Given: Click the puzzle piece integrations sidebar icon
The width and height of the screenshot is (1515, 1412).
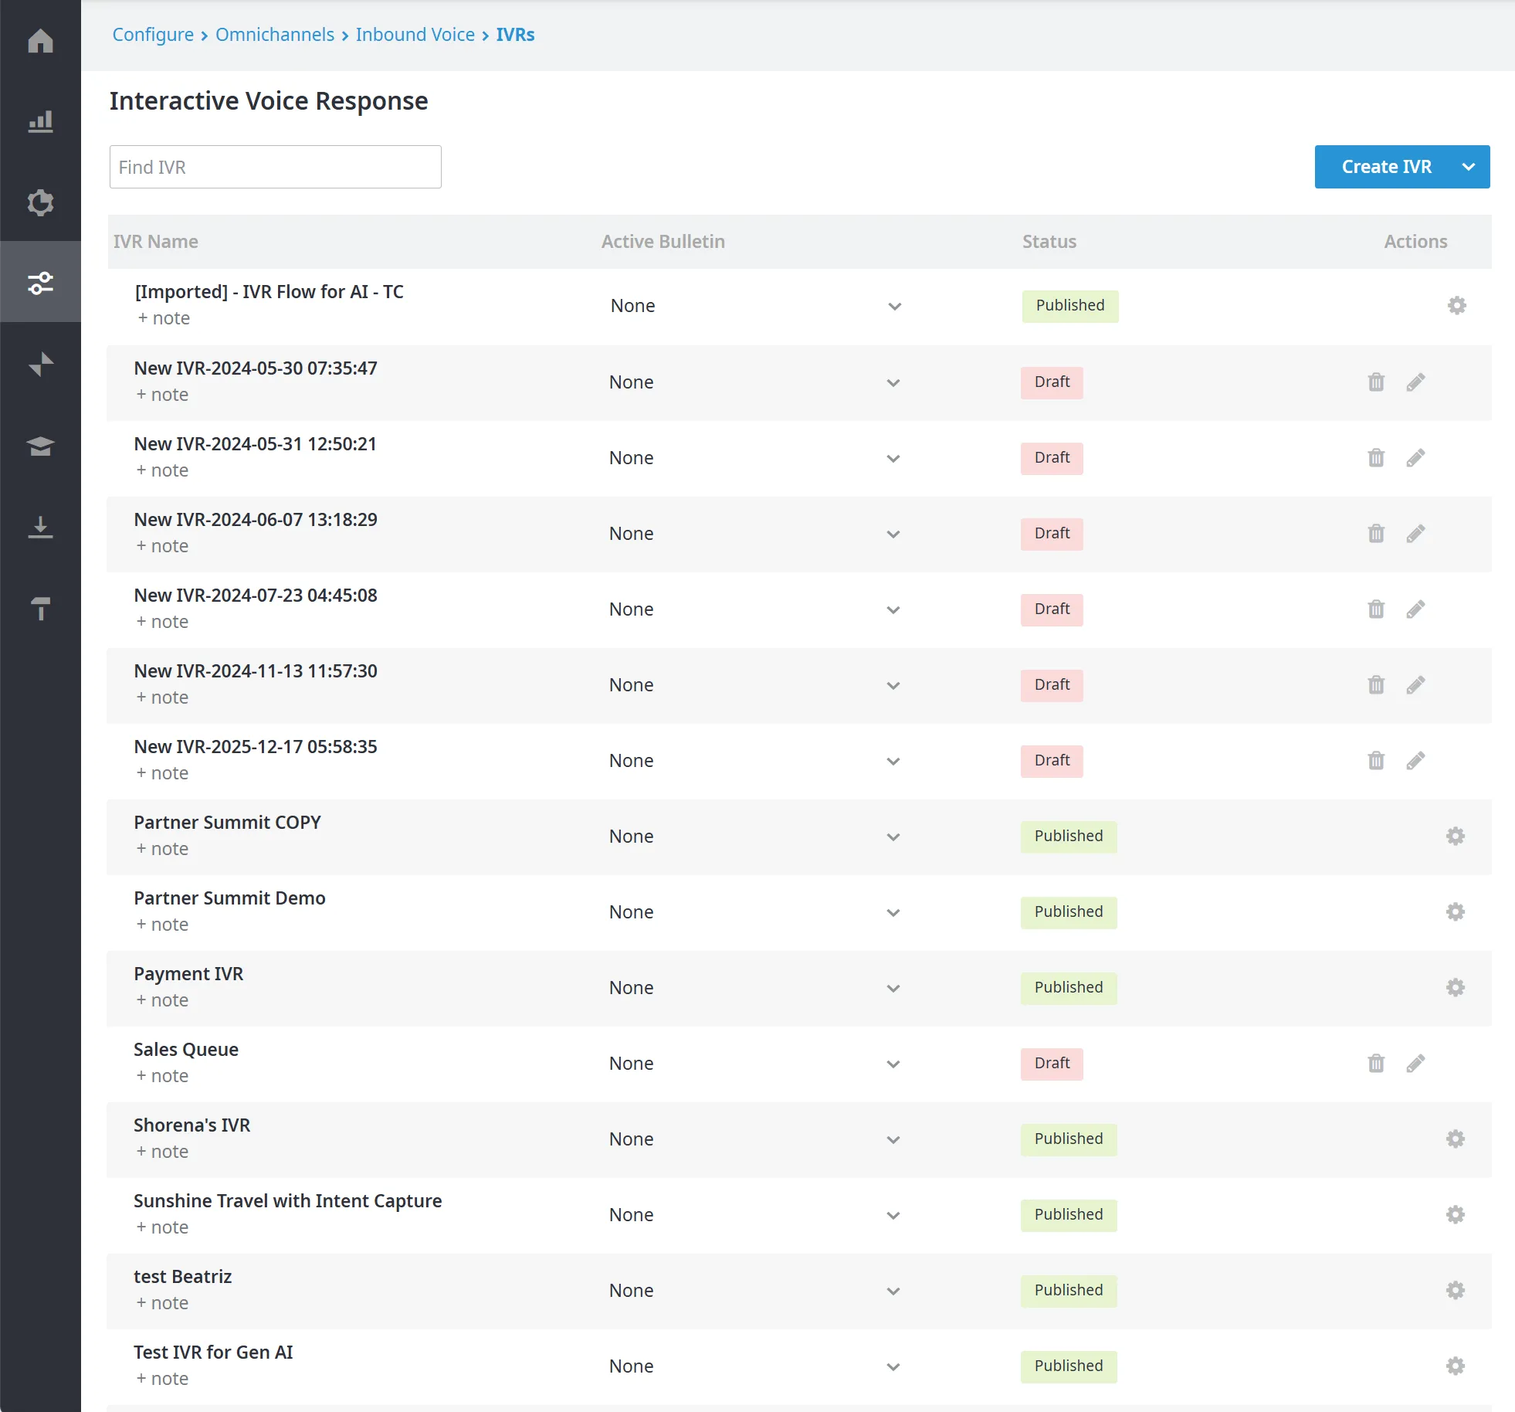Looking at the screenshot, I should pyautogui.click(x=40, y=202).
